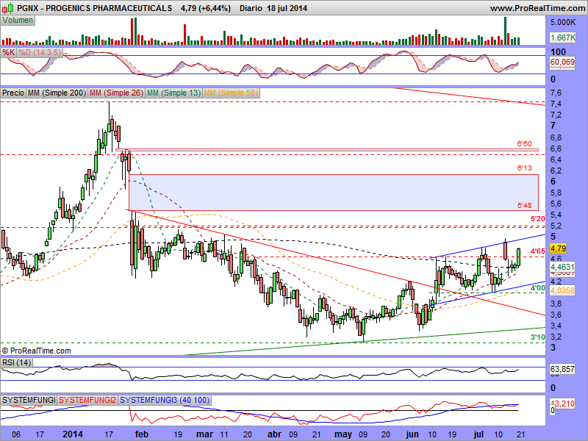Image resolution: width=588 pixels, height=441 pixels.
Task: Select the MM (Simple 26) moving average label
Action: pyautogui.click(x=116, y=93)
